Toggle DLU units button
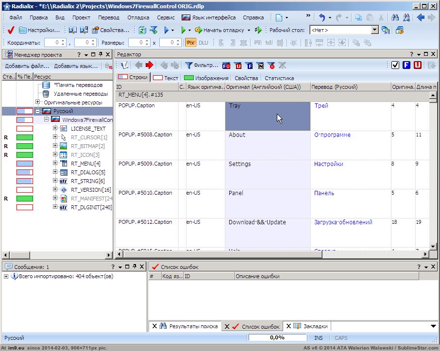Screen dimensions: 440x351 [x=203, y=43]
